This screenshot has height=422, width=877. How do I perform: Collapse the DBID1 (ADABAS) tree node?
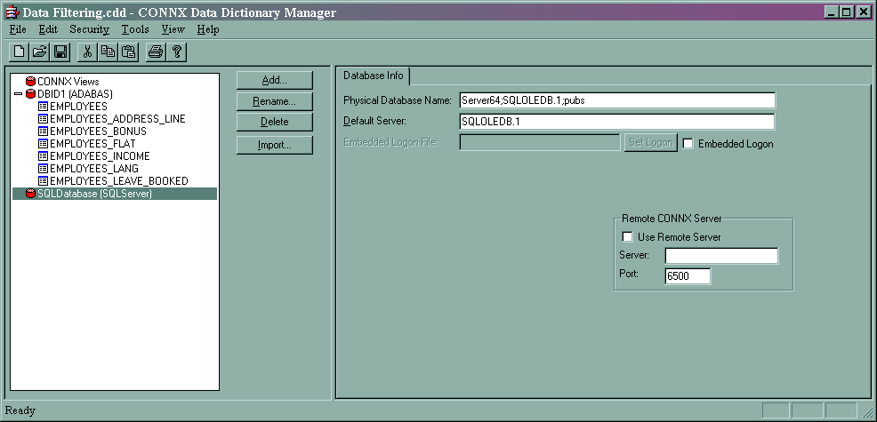(x=19, y=93)
